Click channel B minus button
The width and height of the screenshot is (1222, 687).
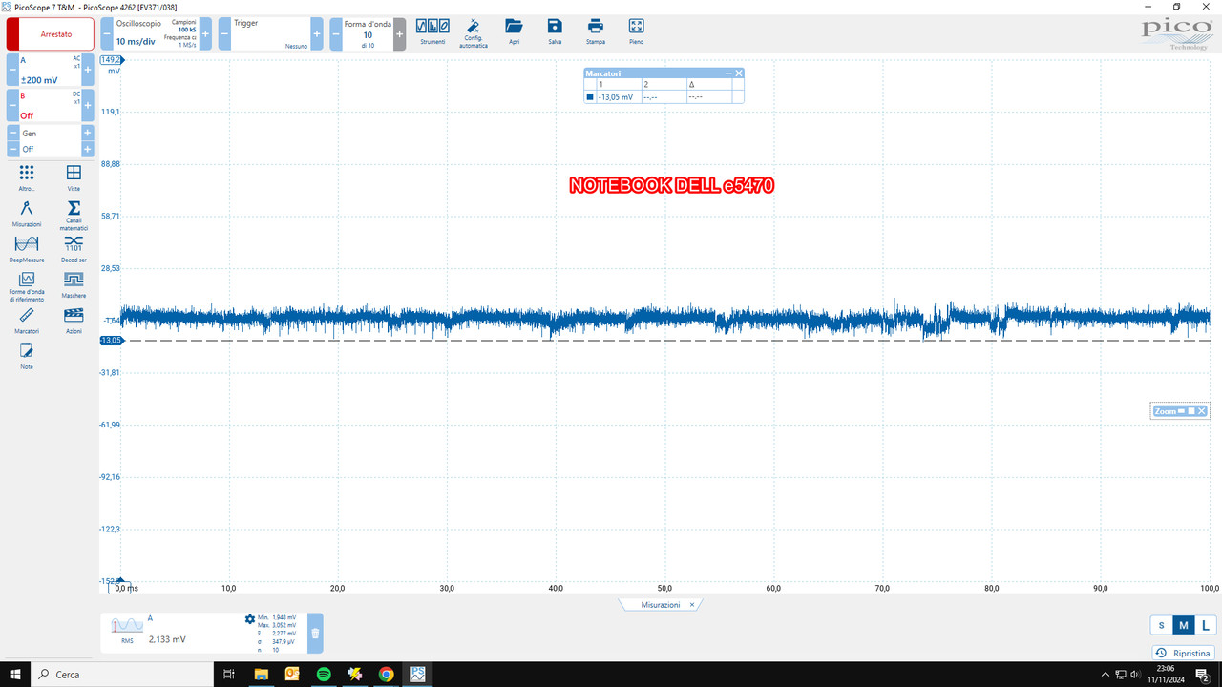(x=13, y=106)
